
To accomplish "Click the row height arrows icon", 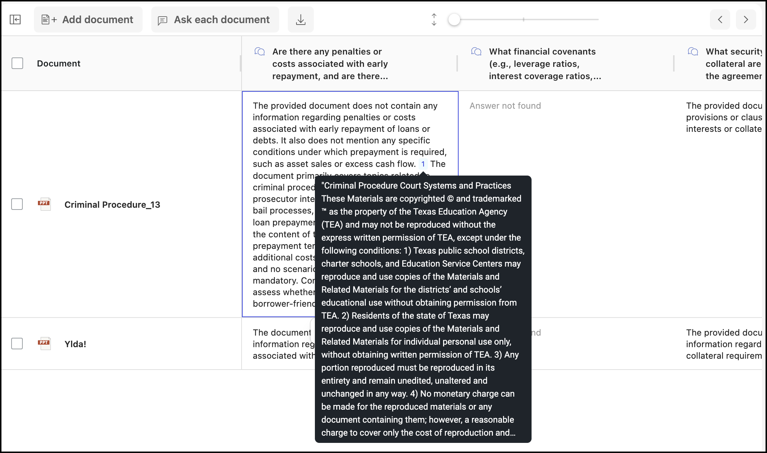I will tap(434, 20).
